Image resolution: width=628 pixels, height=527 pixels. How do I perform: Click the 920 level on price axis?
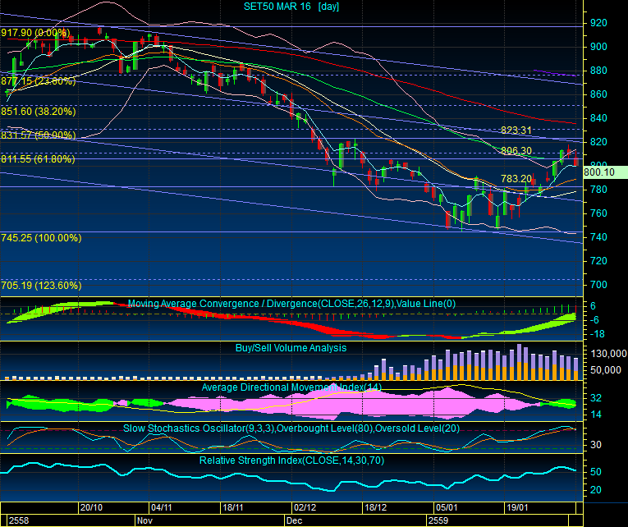click(598, 23)
